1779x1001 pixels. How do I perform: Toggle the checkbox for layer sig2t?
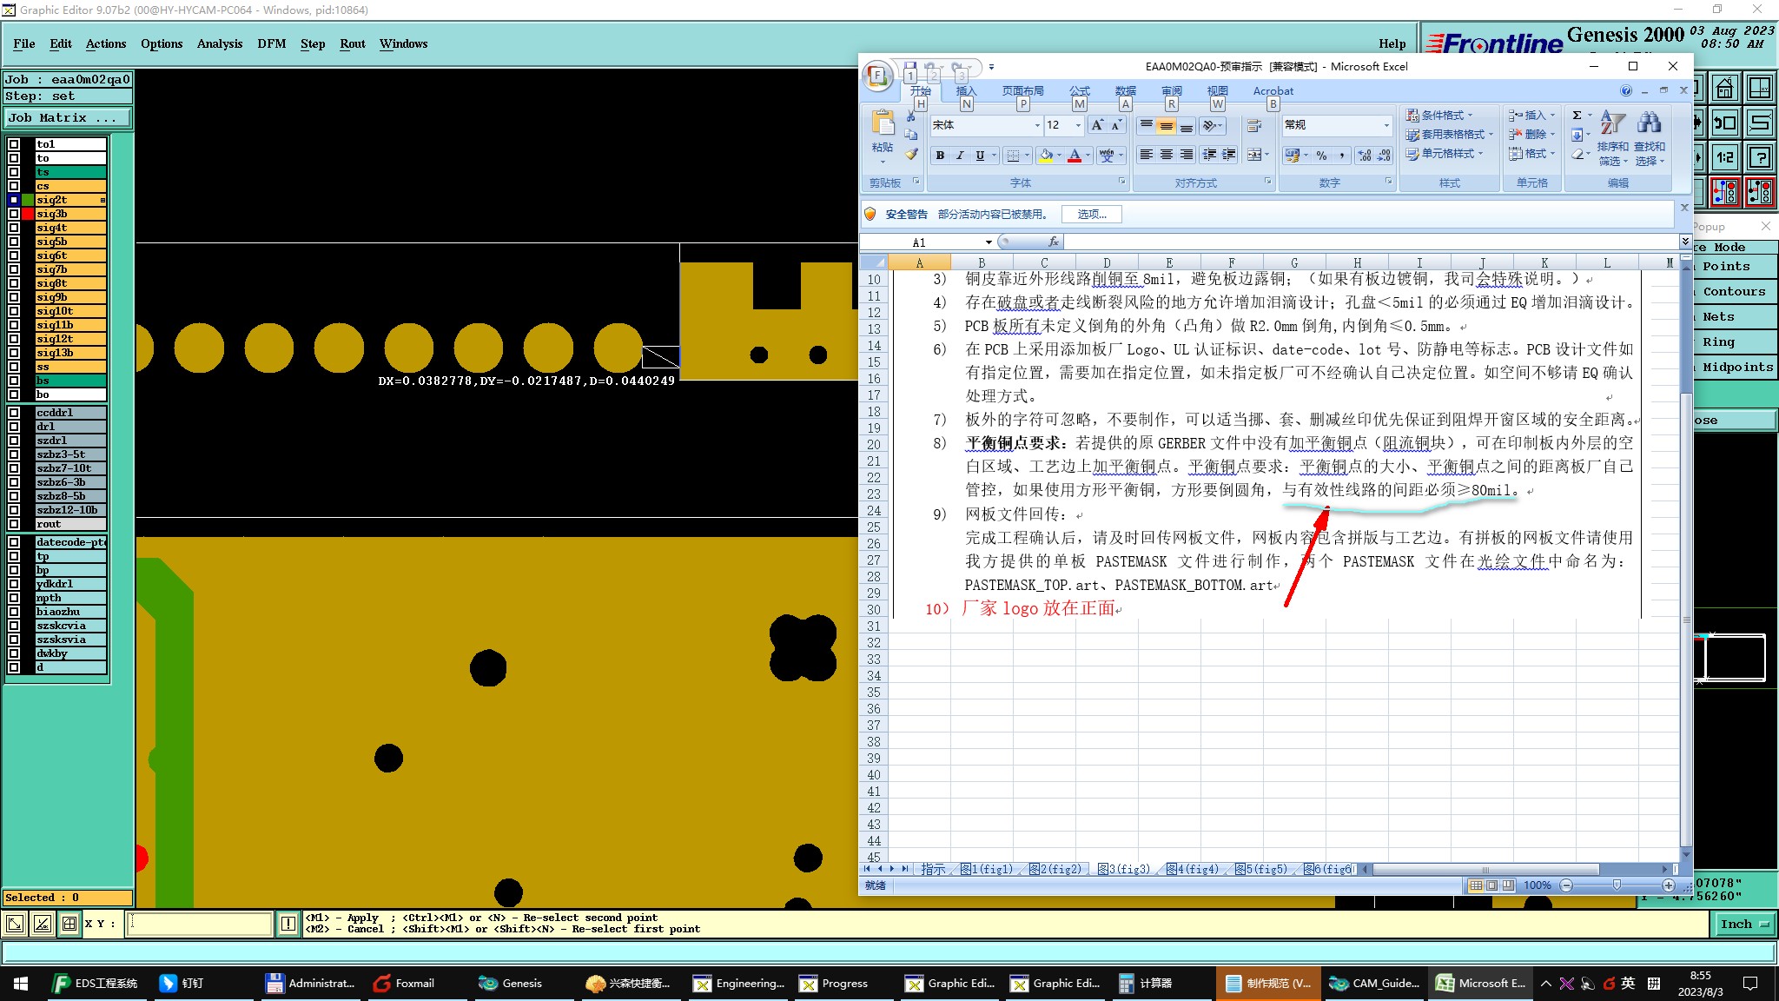[14, 200]
